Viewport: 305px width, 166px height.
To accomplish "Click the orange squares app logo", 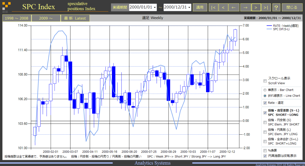I will click(7, 7).
